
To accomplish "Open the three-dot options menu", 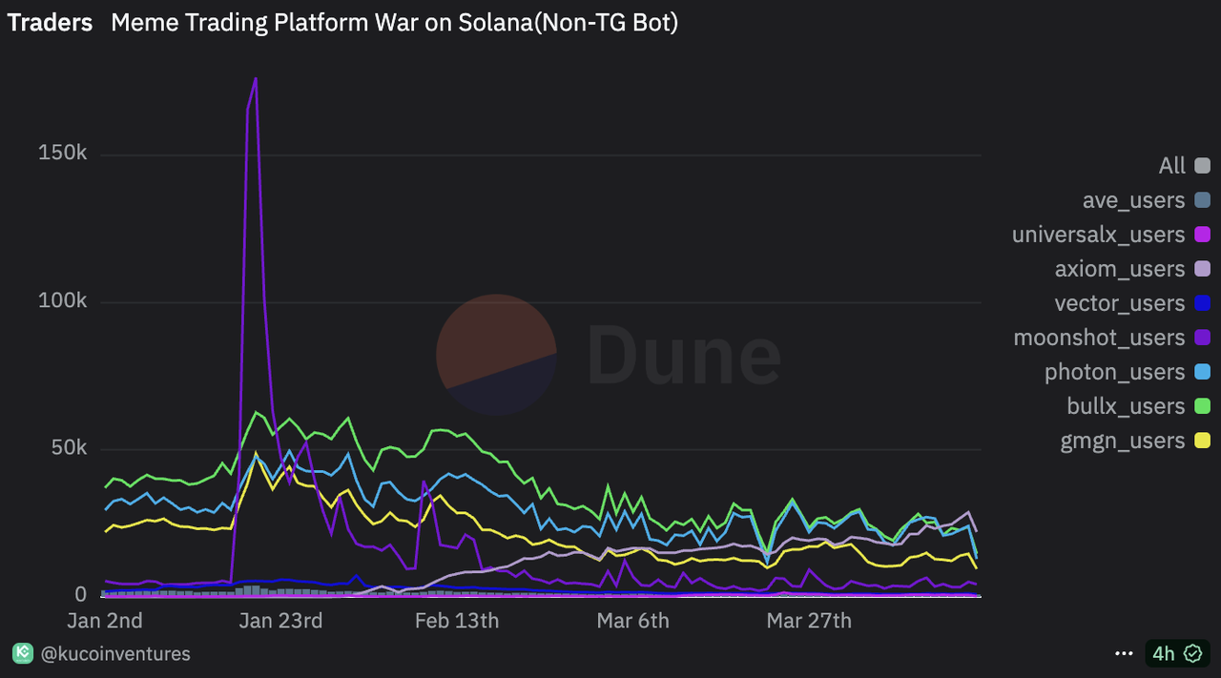I will tap(1124, 653).
